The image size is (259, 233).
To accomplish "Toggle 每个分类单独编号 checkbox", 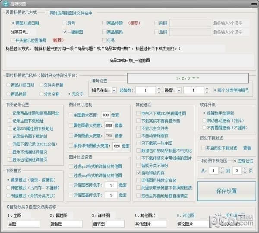I will (216, 90).
